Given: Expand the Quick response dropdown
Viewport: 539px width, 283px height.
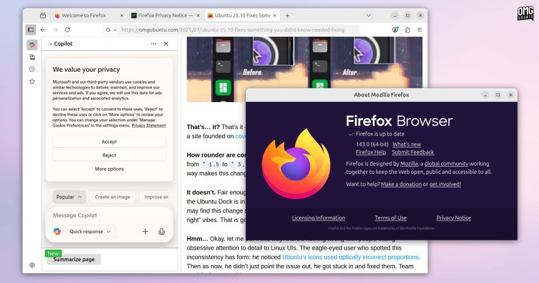Looking at the screenshot, I should click(90, 232).
